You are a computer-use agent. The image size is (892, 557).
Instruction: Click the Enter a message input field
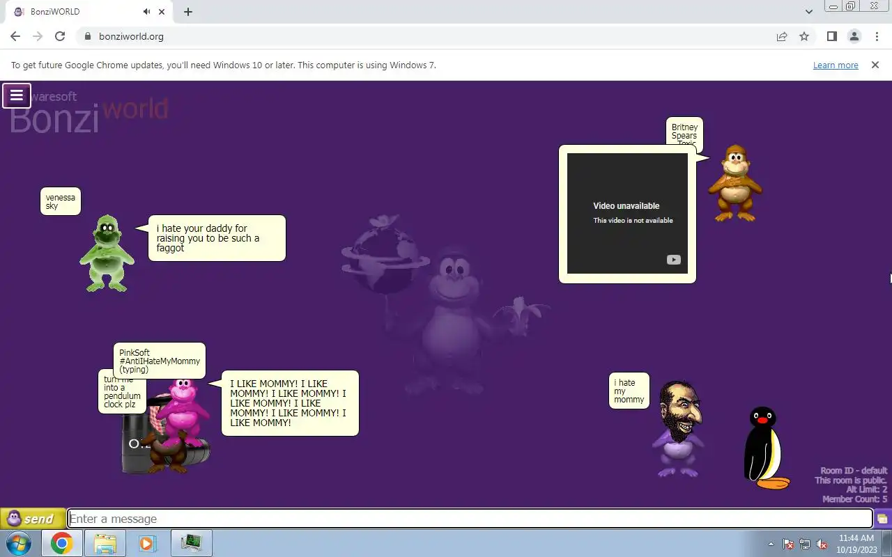tap(470, 519)
